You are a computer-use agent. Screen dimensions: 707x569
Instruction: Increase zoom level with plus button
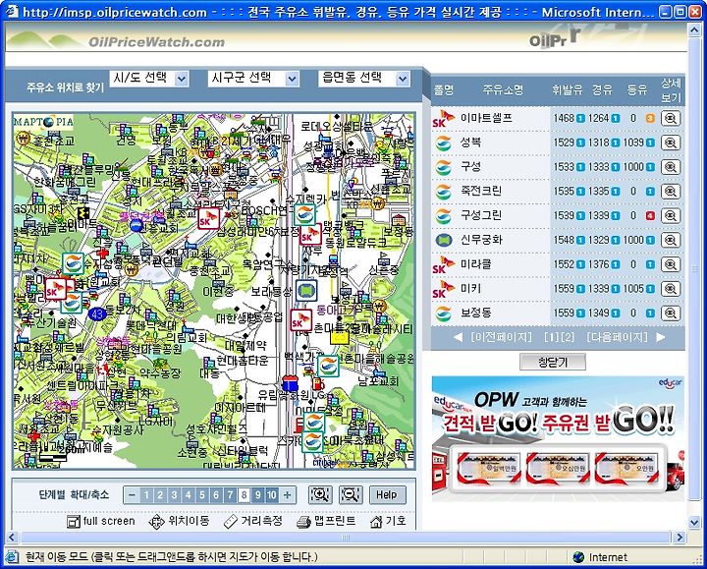pos(287,495)
